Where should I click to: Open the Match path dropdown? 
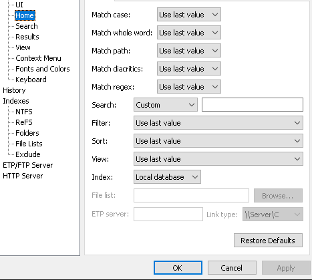click(x=189, y=51)
